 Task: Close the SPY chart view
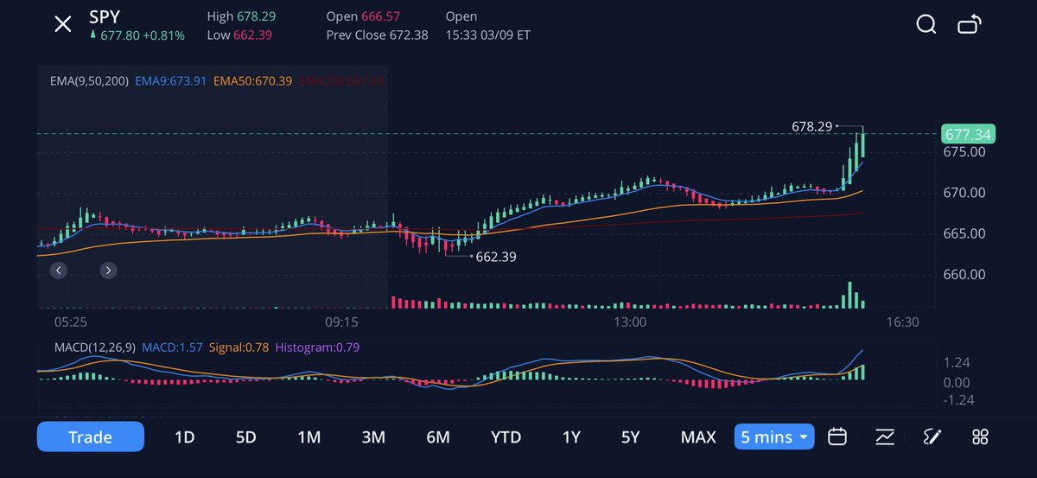(x=63, y=24)
